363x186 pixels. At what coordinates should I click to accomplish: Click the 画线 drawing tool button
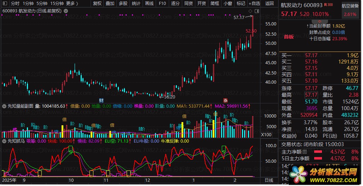[x=149, y=4]
